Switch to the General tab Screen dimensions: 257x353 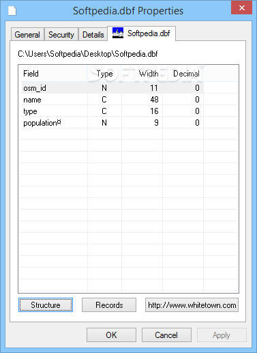tap(27, 35)
